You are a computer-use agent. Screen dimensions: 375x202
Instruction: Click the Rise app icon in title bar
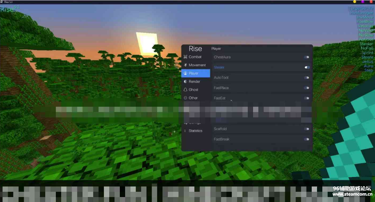pyautogui.click(x=2, y=2)
